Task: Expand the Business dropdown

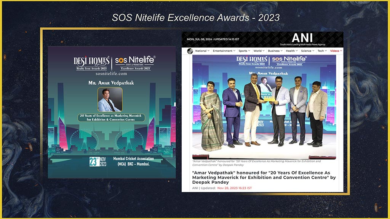Action: pos(275,51)
